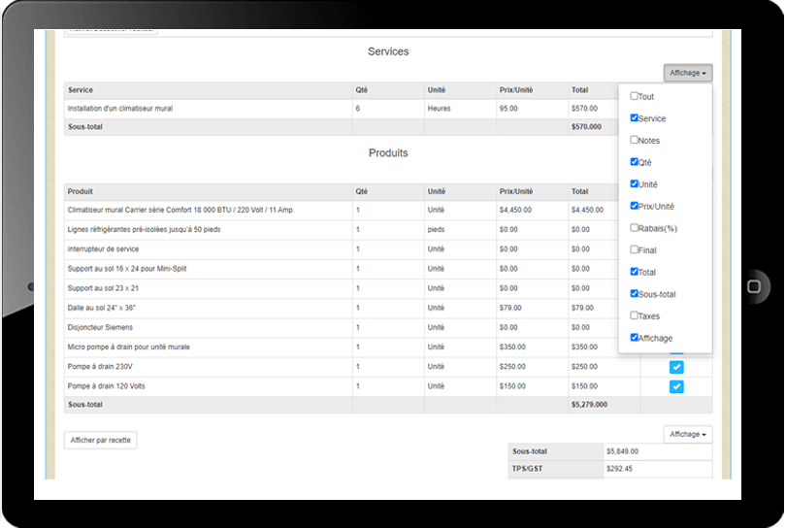This screenshot has width=786, height=529.
Task: Click the TPS/GST $292.45 value
Action: 619,469
